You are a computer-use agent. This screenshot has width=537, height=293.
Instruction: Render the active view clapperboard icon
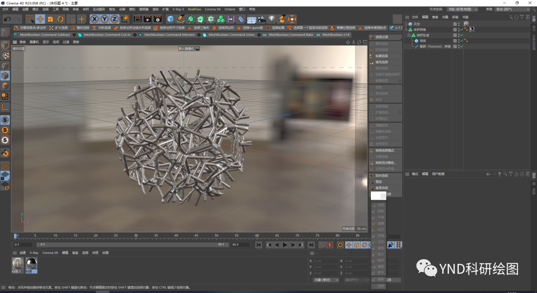pyautogui.click(x=137, y=19)
